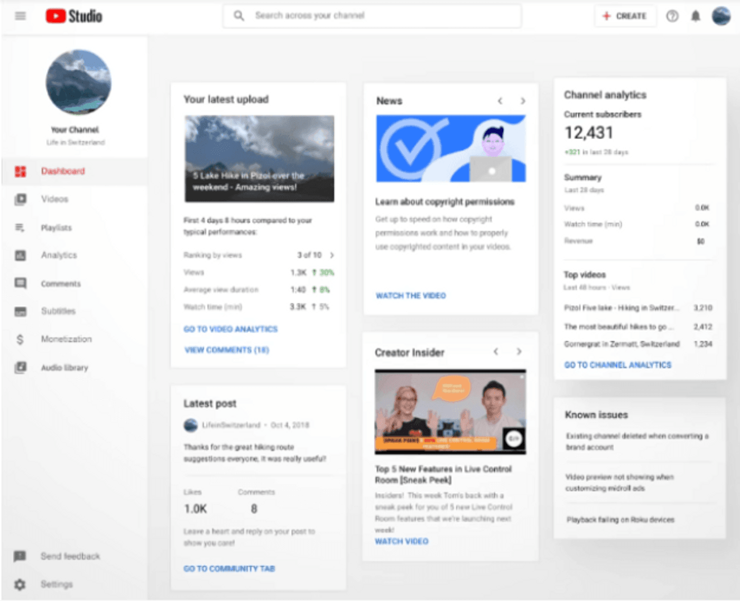Click the YouTube Studio logo

(73, 16)
